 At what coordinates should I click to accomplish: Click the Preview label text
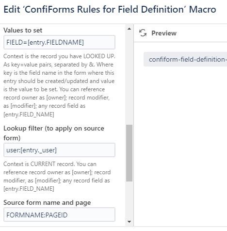click(x=164, y=33)
